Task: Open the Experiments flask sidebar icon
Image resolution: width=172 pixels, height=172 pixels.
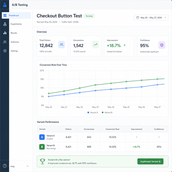Action: (x=5, y=24)
